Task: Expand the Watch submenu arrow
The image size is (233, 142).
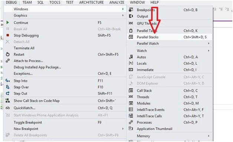Action: pos(209,51)
